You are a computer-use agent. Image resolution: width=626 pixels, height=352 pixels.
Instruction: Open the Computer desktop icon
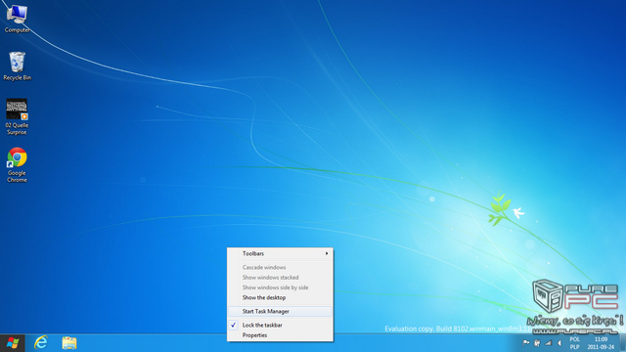(17, 18)
